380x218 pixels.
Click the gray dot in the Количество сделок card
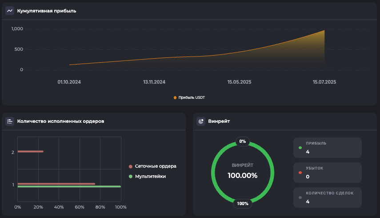(x=300, y=197)
